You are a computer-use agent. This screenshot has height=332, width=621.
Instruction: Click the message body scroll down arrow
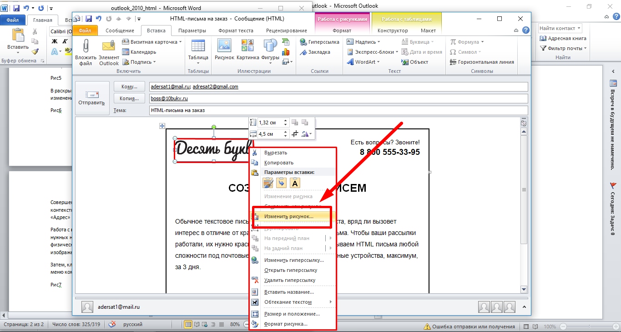point(524,289)
